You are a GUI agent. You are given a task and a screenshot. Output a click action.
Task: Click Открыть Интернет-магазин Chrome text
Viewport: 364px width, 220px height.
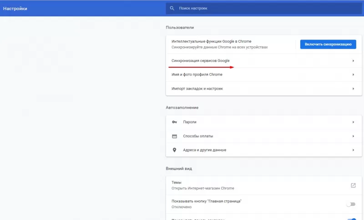pos(202,188)
